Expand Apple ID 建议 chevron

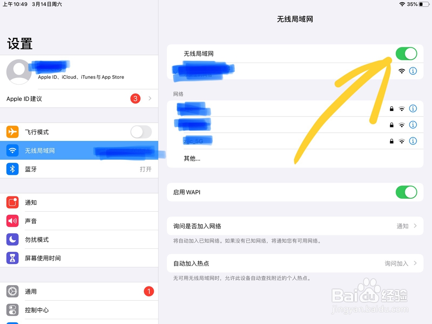click(x=150, y=98)
